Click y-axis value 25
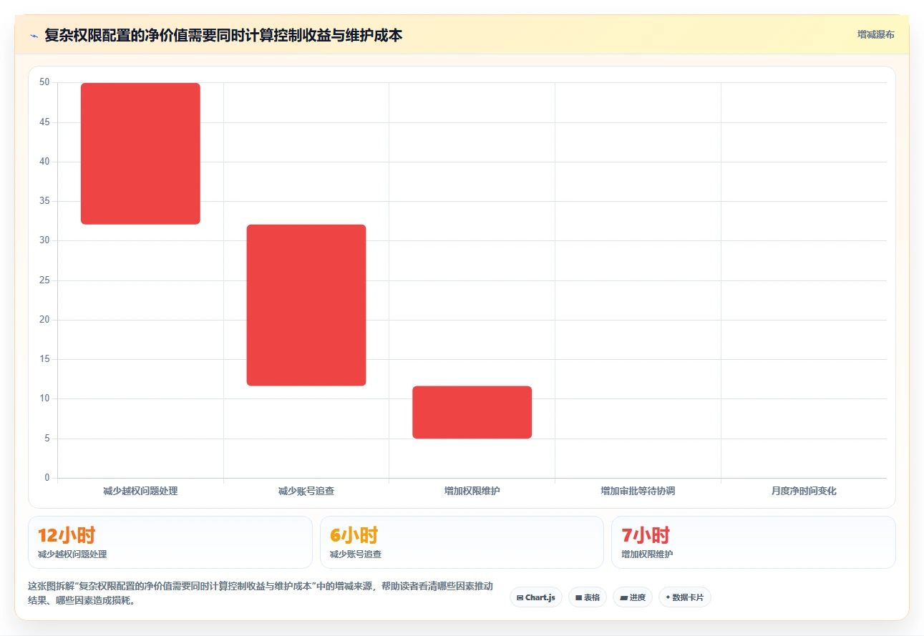 coord(45,280)
